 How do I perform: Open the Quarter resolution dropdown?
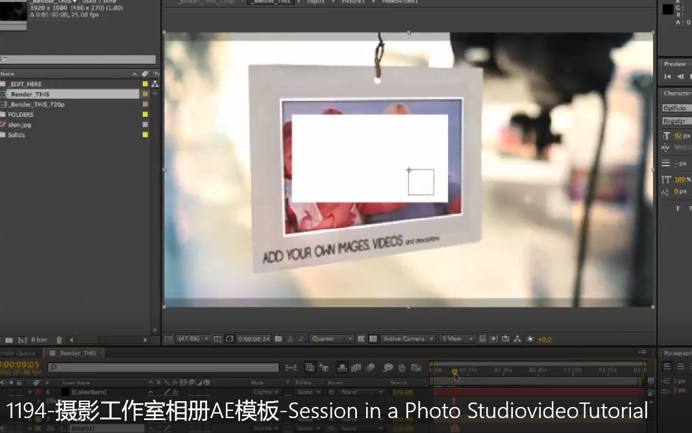pyautogui.click(x=332, y=339)
